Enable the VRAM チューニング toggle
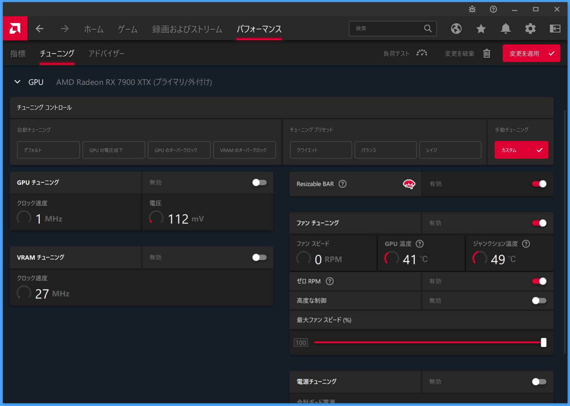 coord(259,258)
